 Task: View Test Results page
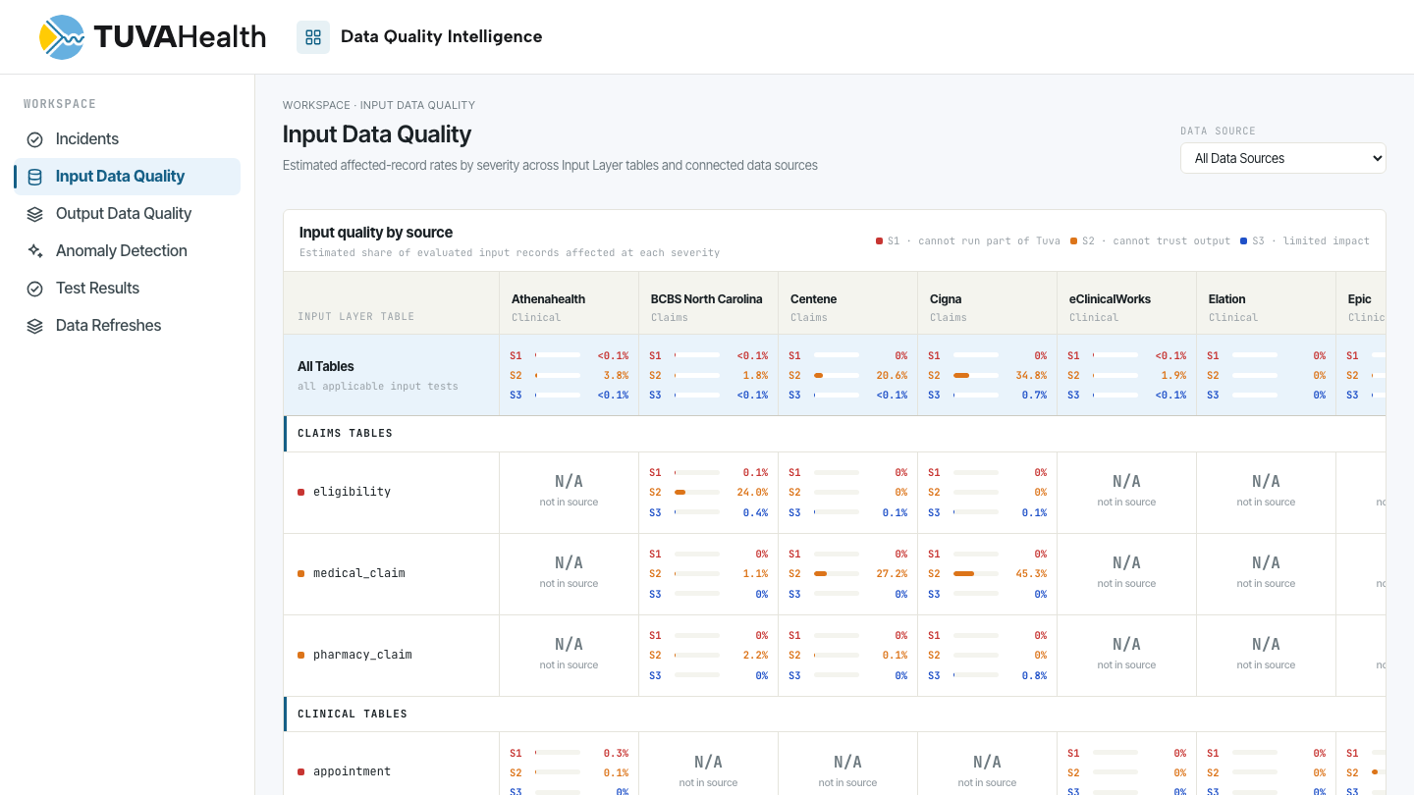(x=127, y=289)
